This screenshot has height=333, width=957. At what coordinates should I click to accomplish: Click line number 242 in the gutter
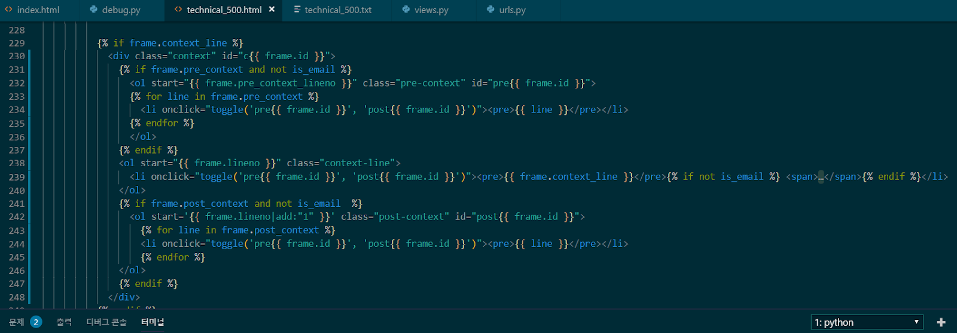click(17, 217)
